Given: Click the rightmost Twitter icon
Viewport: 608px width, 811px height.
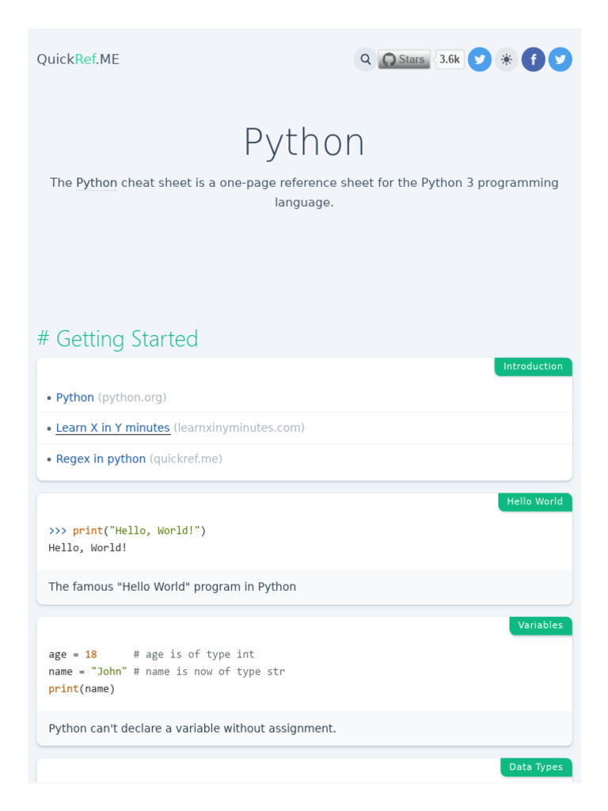Looking at the screenshot, I should pyautogui.click(x=560, y=59).
